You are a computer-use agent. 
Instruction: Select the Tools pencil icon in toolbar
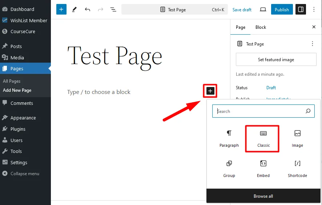tap(75, 9)
